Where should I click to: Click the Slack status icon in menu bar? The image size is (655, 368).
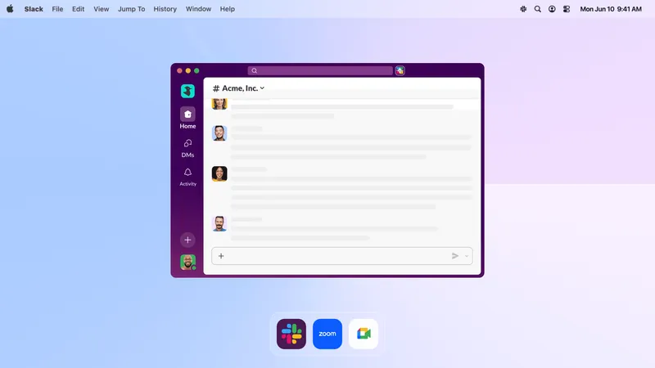click(x=523, y=9)
